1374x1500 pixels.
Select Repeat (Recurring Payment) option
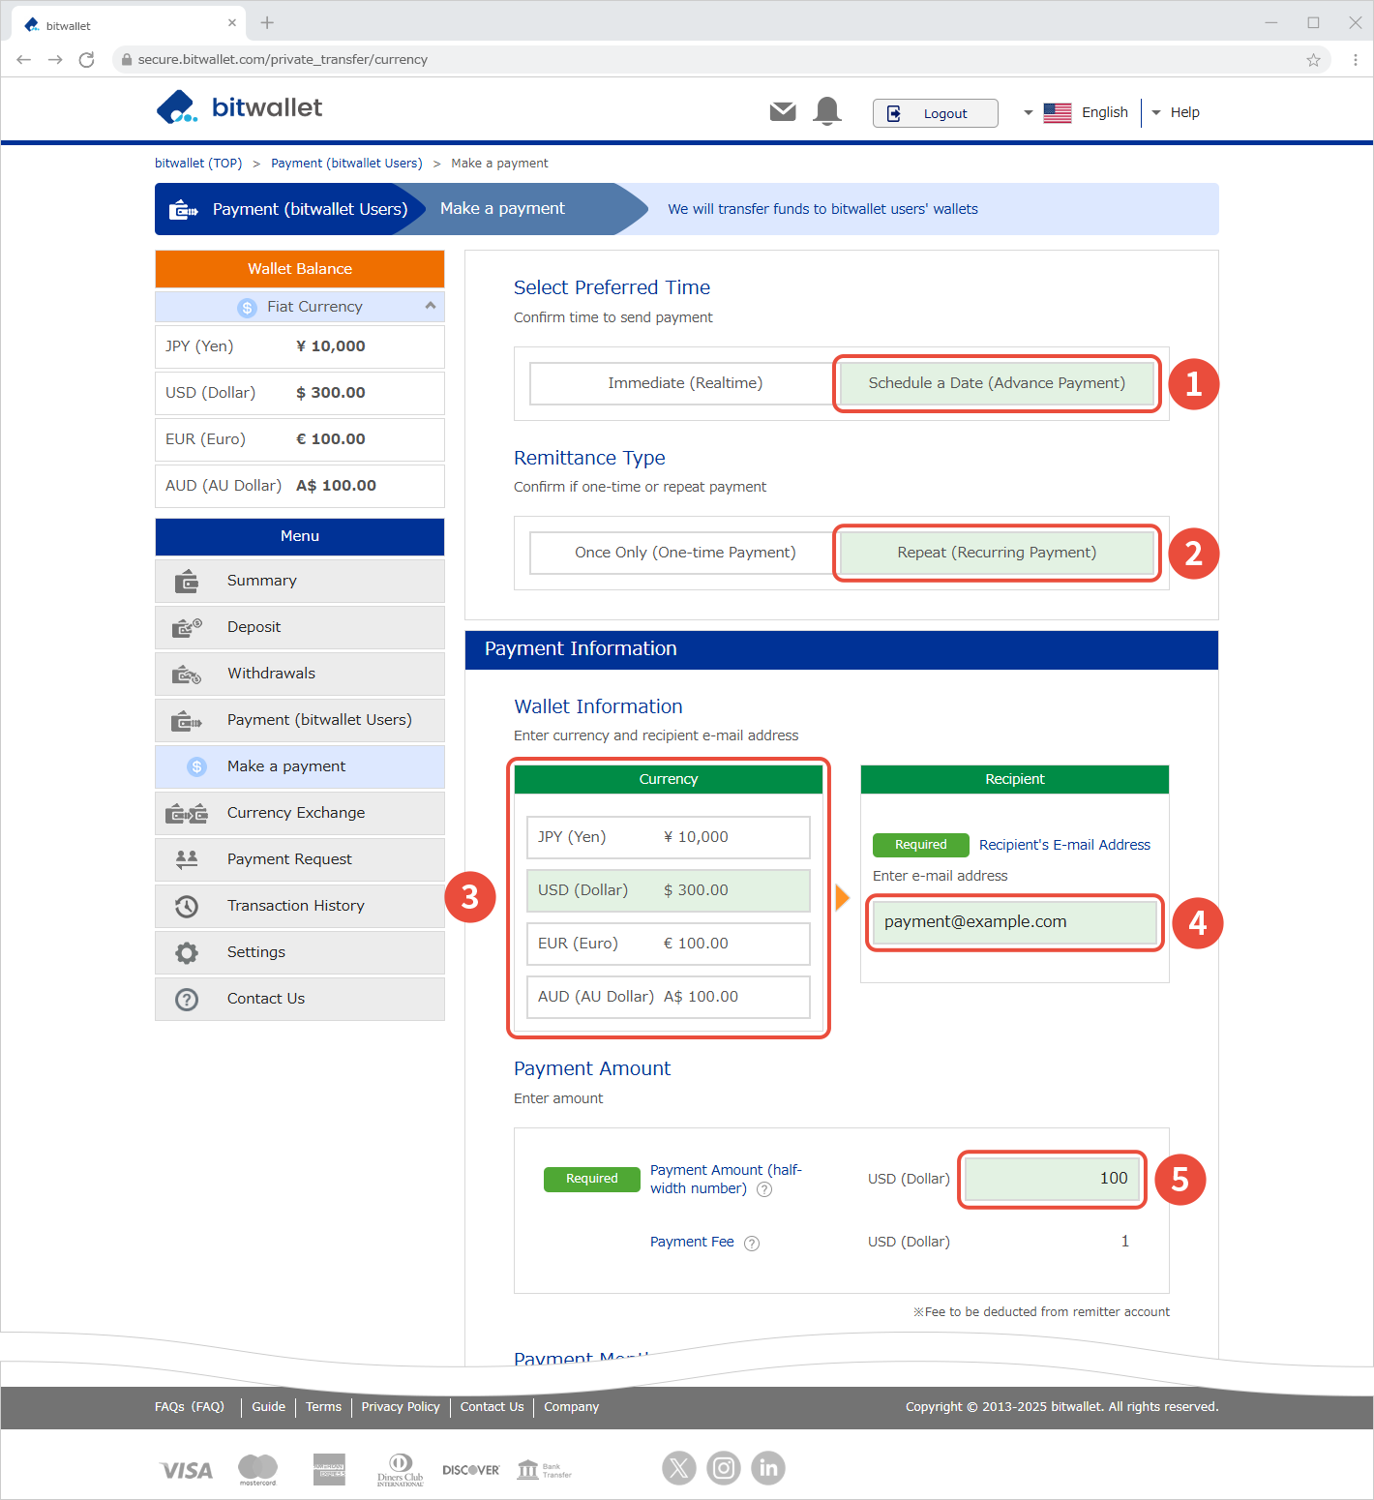tap(997, 553)
